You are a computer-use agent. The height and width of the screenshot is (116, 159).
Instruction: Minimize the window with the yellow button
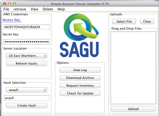point(10,4)
